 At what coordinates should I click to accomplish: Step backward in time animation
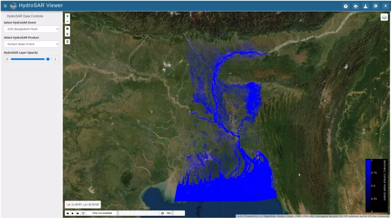pos(67,213)
